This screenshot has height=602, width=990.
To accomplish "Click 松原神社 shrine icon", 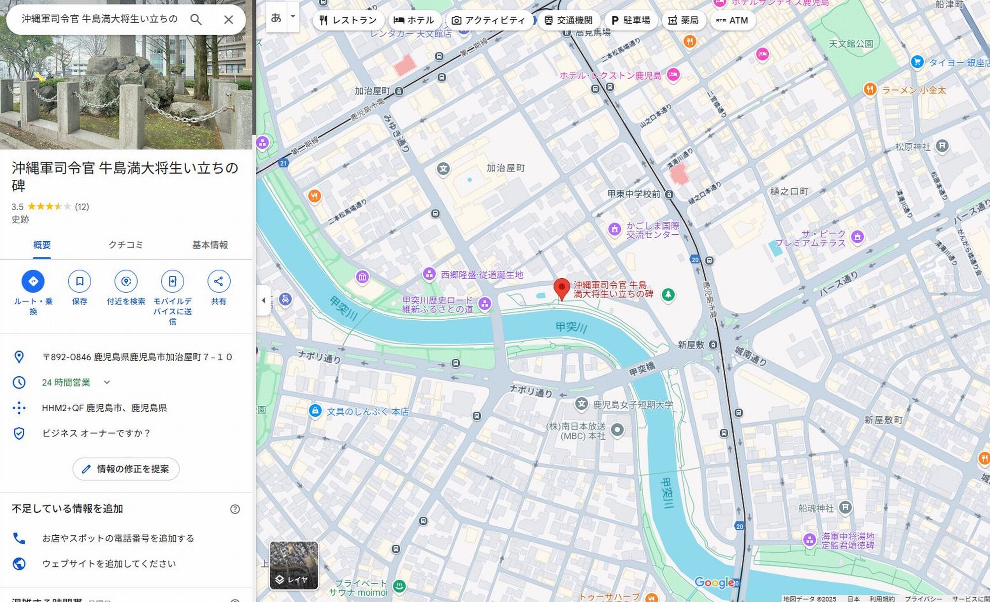I will (x=942, y=146).
